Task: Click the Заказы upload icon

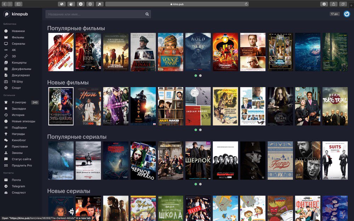Action: pos(6,153)
